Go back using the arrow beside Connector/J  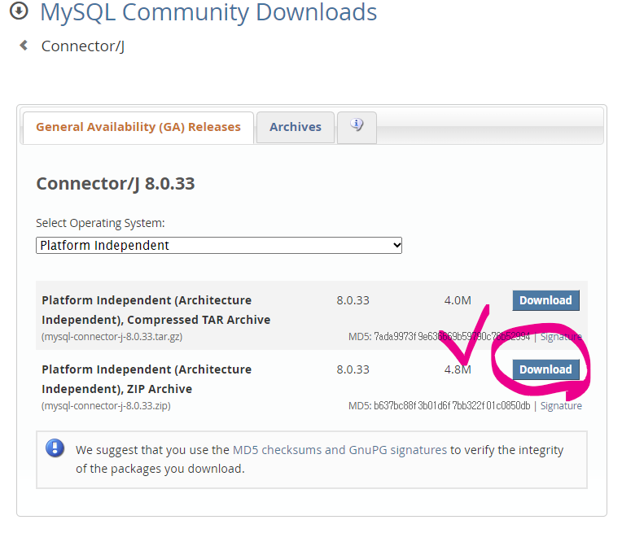24,46
